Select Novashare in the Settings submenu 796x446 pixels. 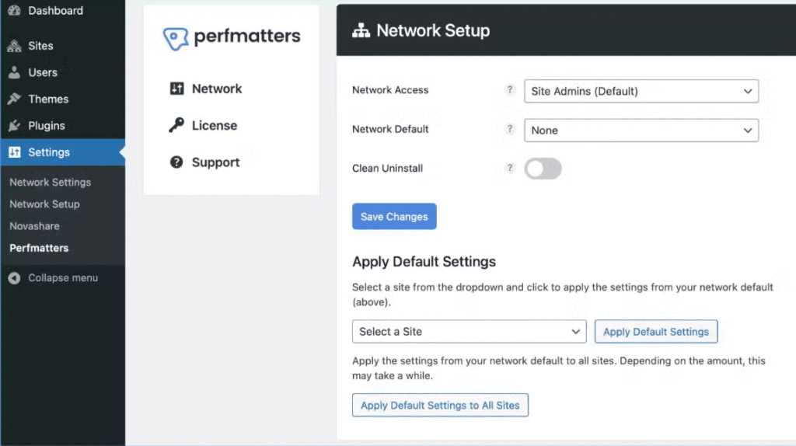(x=34, y=226)
